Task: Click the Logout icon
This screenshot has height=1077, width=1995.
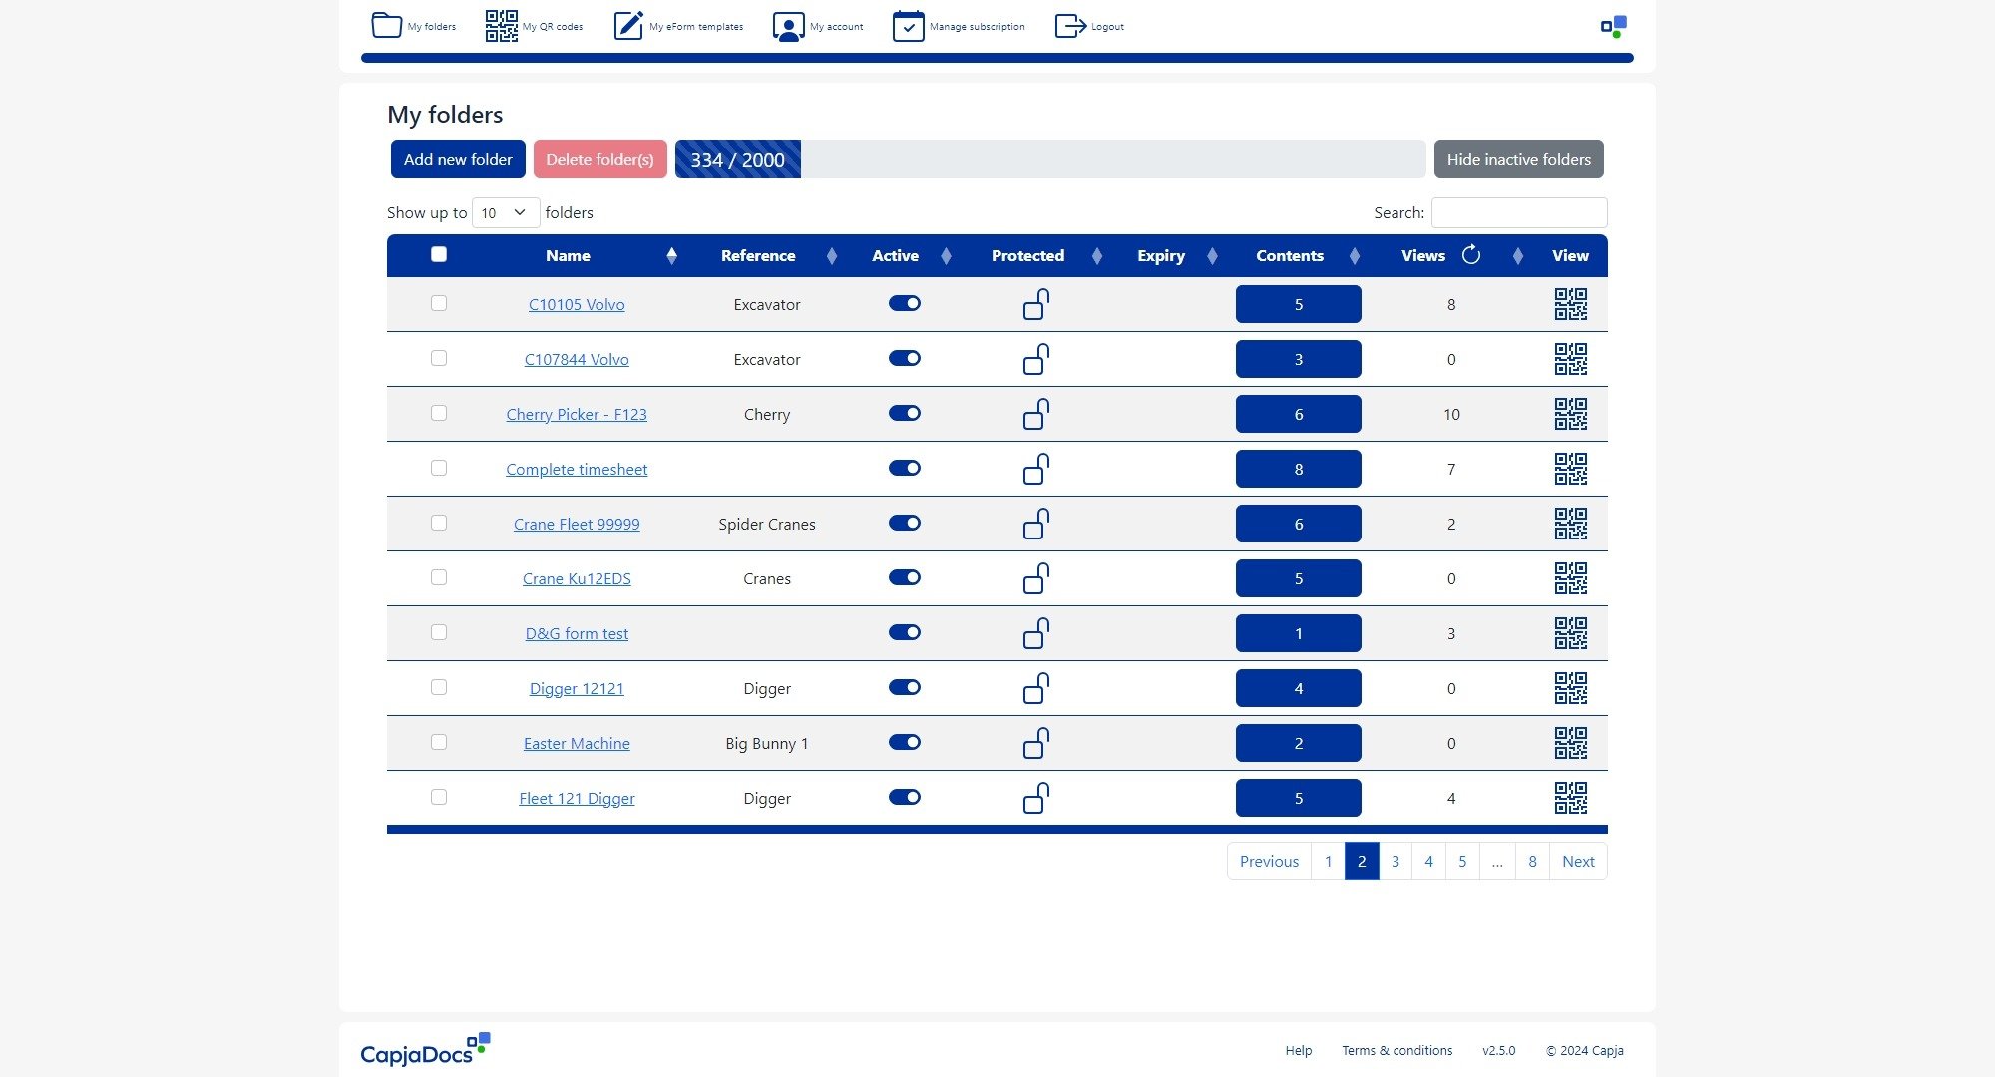Action: [x=1070, y=26]
